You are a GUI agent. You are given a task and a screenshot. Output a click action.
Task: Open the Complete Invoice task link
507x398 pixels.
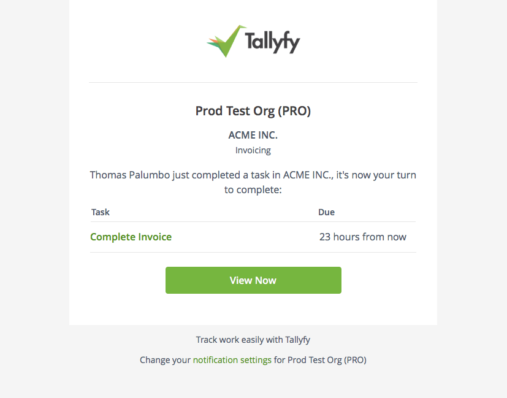click(x=131, y=237)
